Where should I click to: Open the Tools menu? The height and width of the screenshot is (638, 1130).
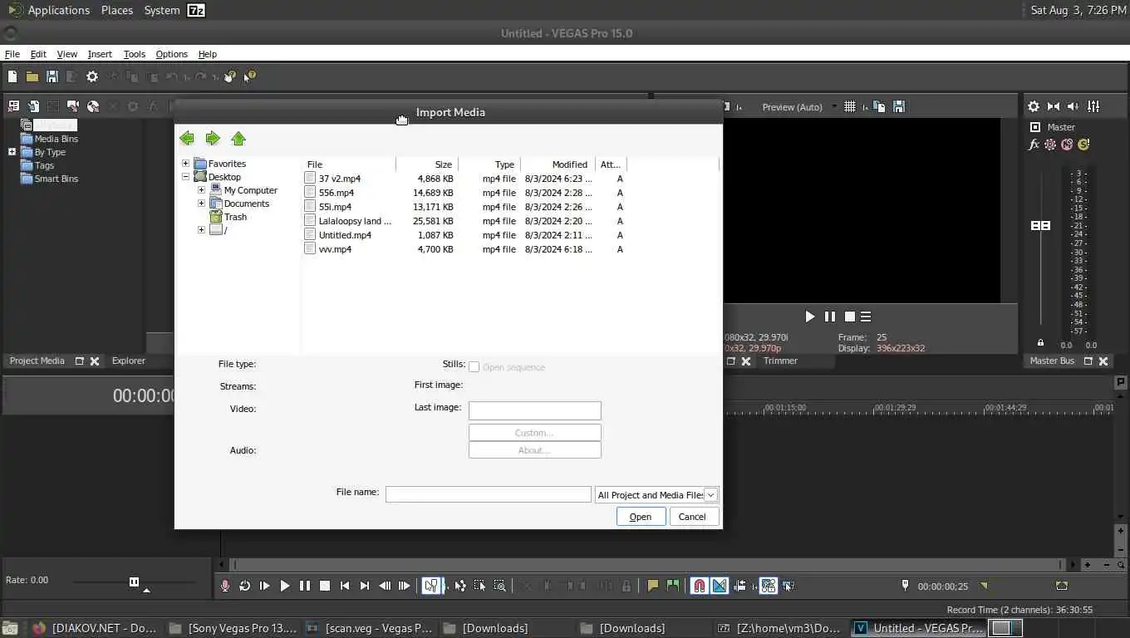(x=135, y=54)
